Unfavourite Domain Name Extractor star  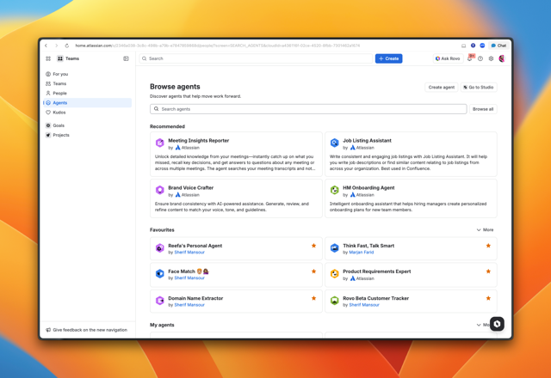313,298
